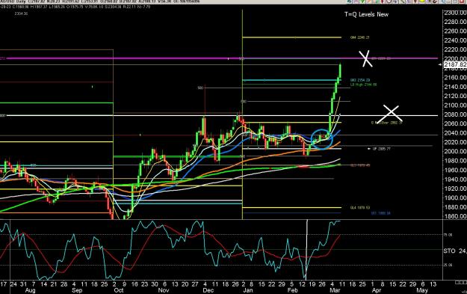Click the 25.00 stochastic level label

(x=448, y=265)
